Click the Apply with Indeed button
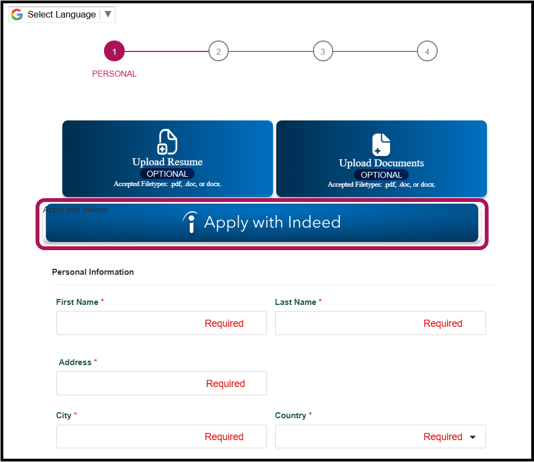Screen dimensions: 534x462 (x=262, y=223)
